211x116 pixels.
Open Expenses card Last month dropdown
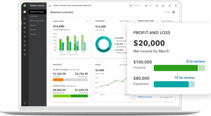[x=125, y=21]
